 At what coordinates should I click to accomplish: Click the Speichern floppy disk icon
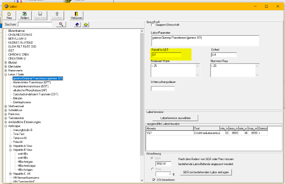(40, 14)
